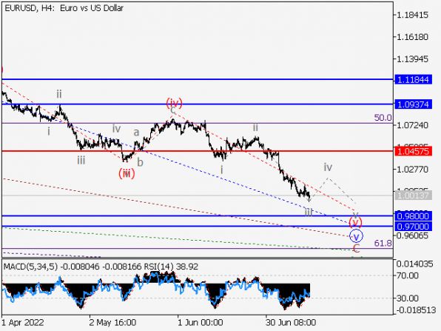
Task: Select the 0.98000 price level label
Action: tap(413, 216)
